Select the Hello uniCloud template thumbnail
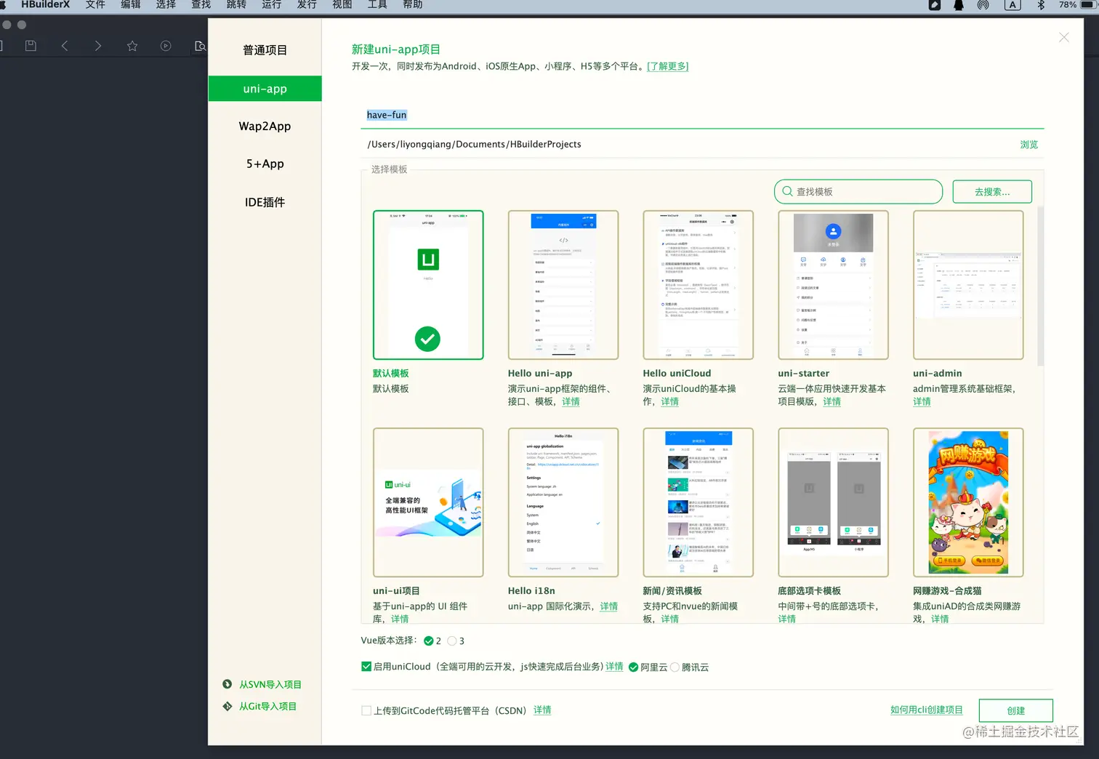Screen dimensions: 1099x759 coord(699,285)
